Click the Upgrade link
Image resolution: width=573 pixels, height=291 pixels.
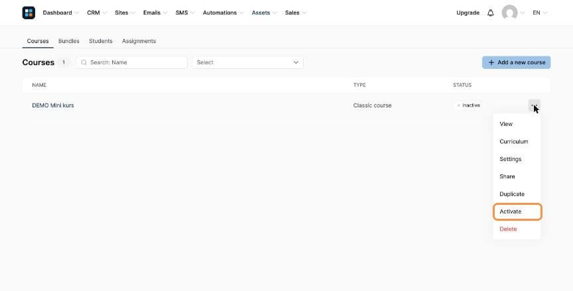tap(468, 13)
